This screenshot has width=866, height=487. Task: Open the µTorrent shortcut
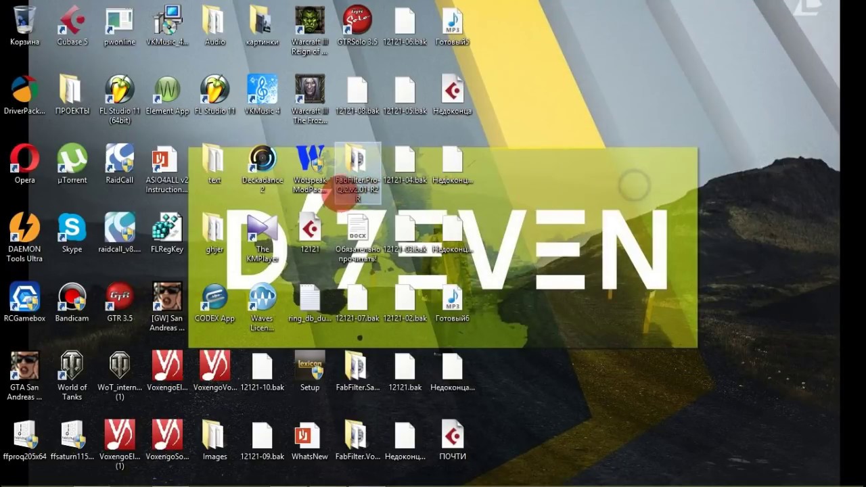tap(72, 164)
